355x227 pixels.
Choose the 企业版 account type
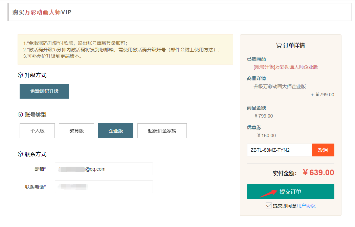coord(116,131)
